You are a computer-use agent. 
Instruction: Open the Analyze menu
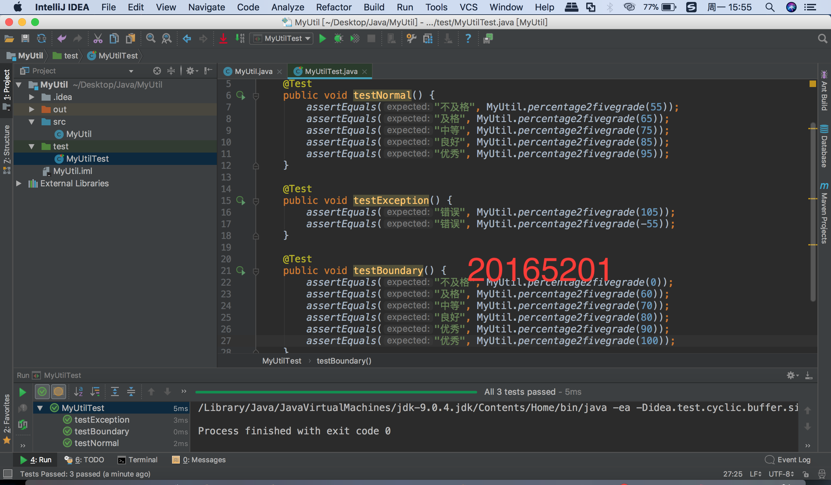coord(288,7)
